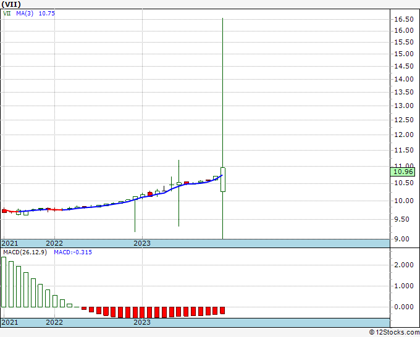Click the 13.00 price axis label
420x337 pixels.
pyautogui.click(x=404, y=106)
